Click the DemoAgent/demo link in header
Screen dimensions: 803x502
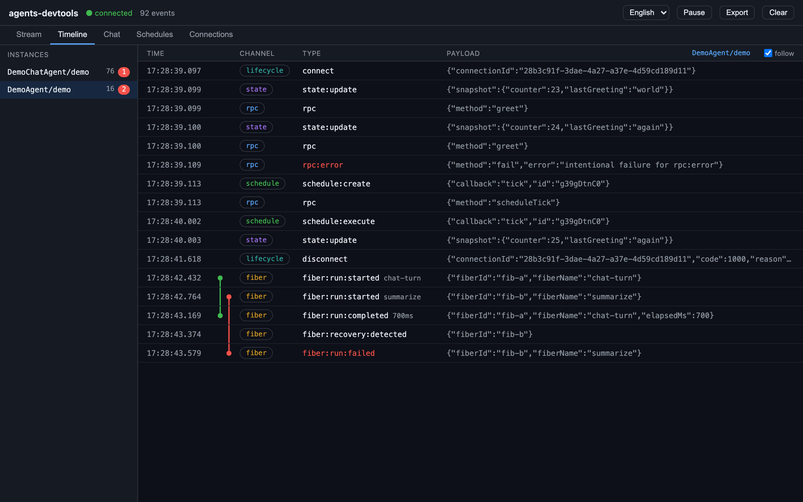(x=721, y=53)
